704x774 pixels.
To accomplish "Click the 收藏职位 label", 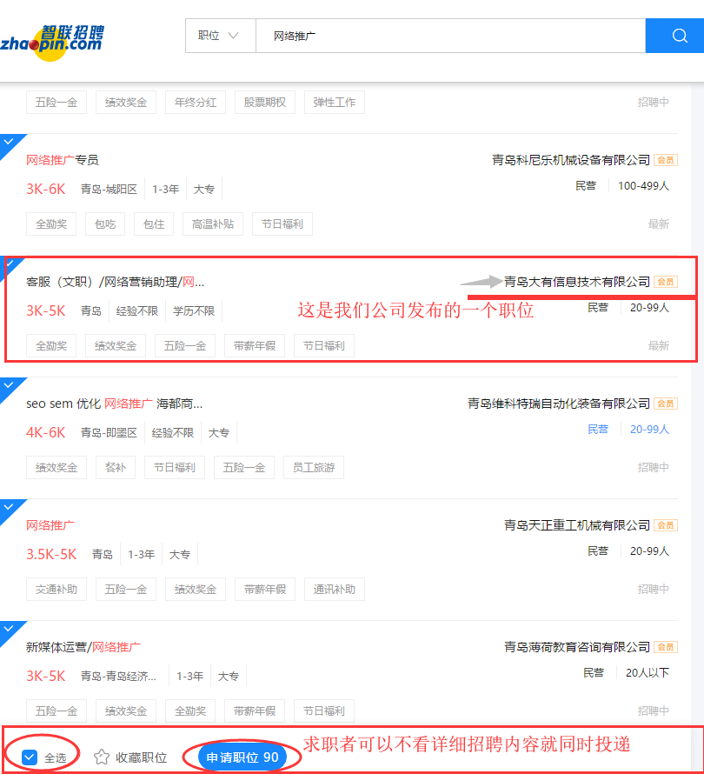I will tap(141, 757).
